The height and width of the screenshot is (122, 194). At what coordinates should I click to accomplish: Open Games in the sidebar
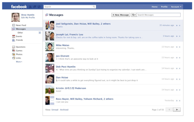tap(19, 51)
